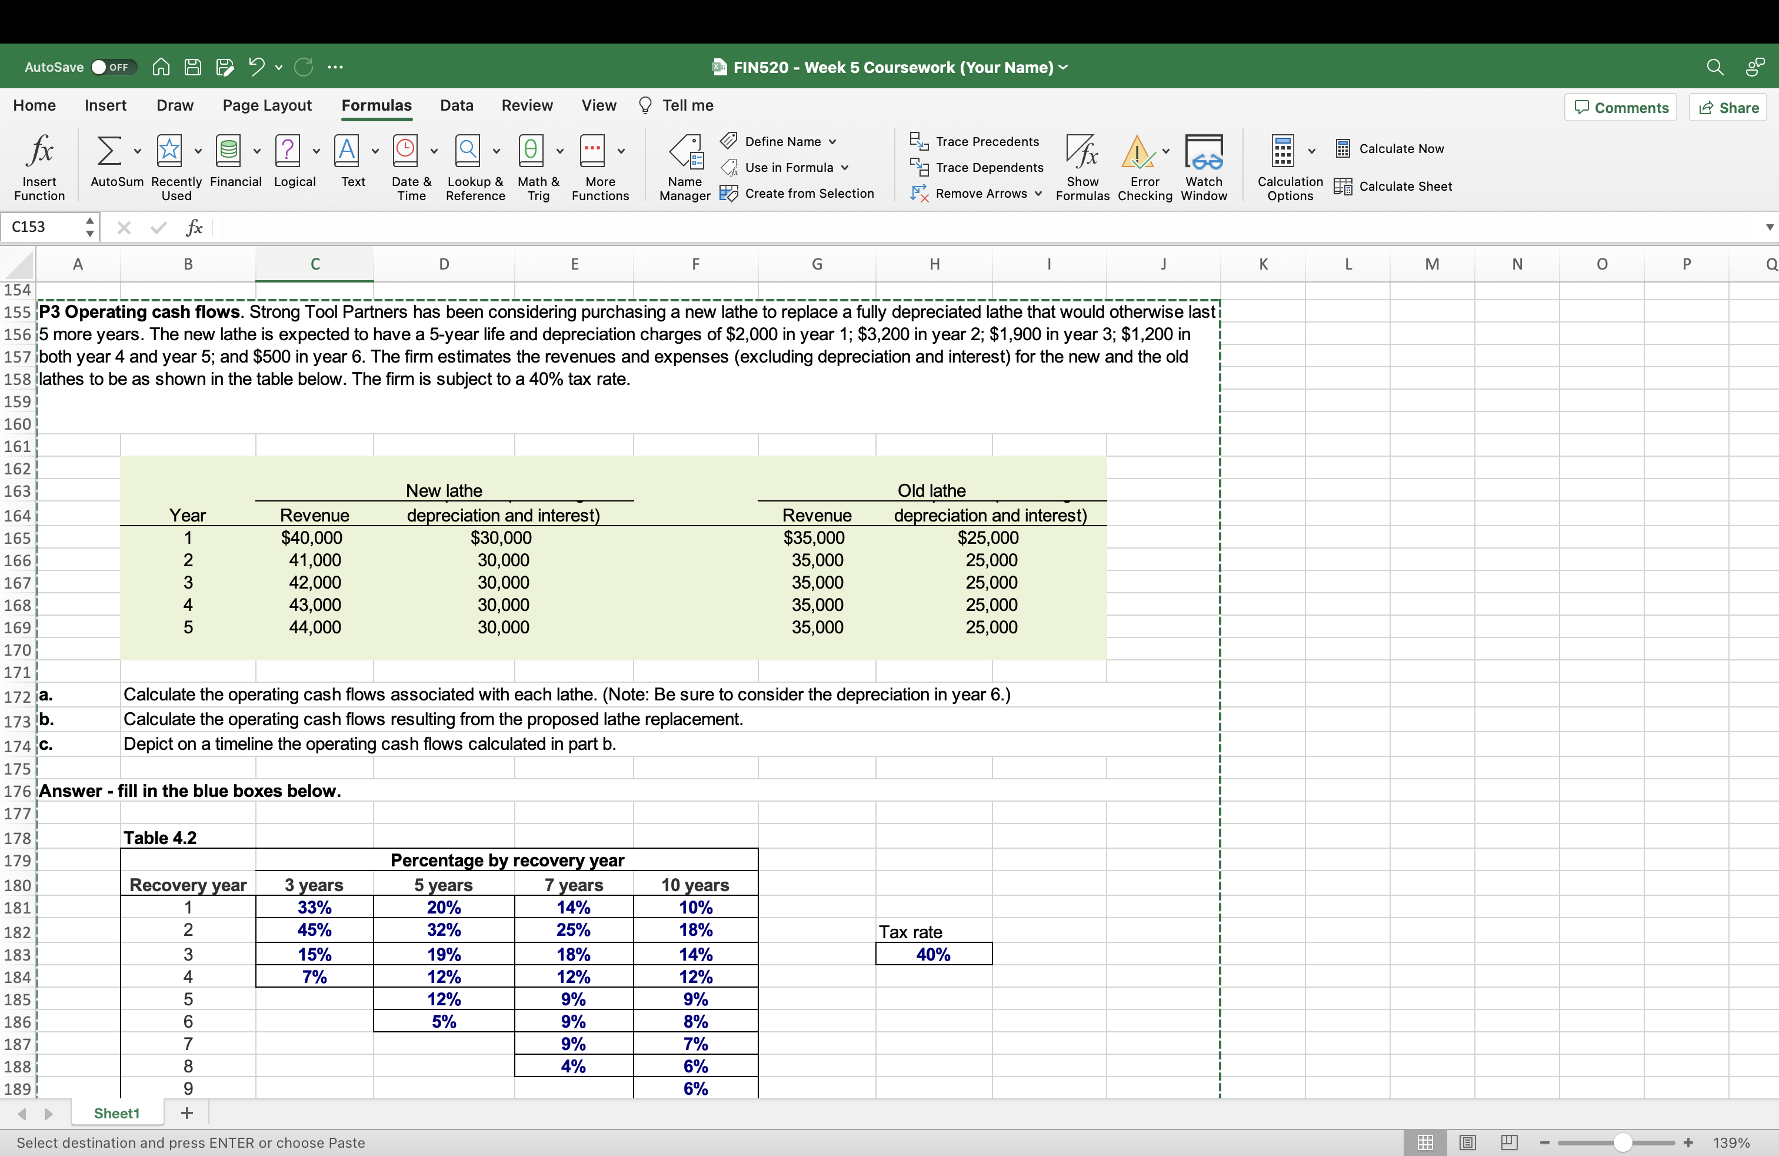Switch to the Insert tab

pyautogui.click(x=105, y=105)
